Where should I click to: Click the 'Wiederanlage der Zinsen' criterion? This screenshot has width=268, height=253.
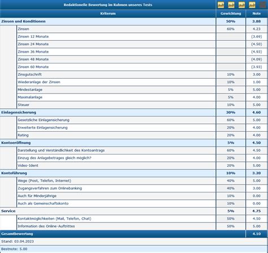click(x=39, y=82)
